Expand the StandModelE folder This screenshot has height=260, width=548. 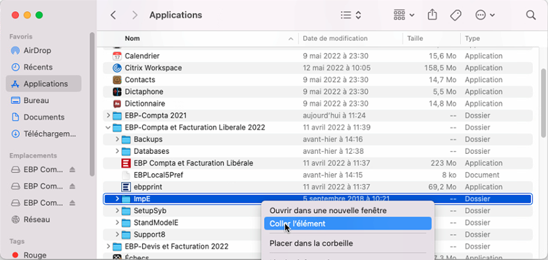tap(117, 223)
